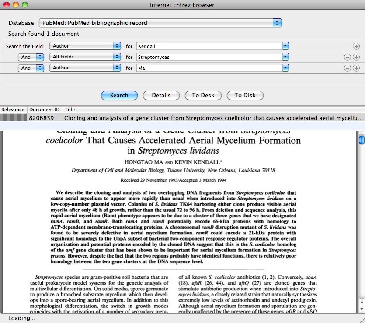
Task: Add a row after the Streptomyces term
Action: (356, 57)
